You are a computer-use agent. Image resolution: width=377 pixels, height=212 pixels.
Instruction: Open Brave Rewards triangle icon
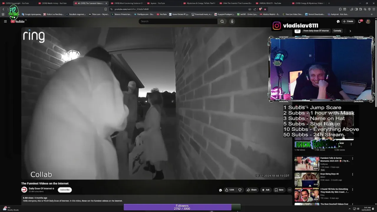pos(265,9)
